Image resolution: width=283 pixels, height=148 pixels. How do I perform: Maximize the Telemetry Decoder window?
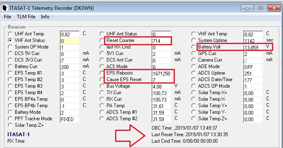tap(260, 8)
